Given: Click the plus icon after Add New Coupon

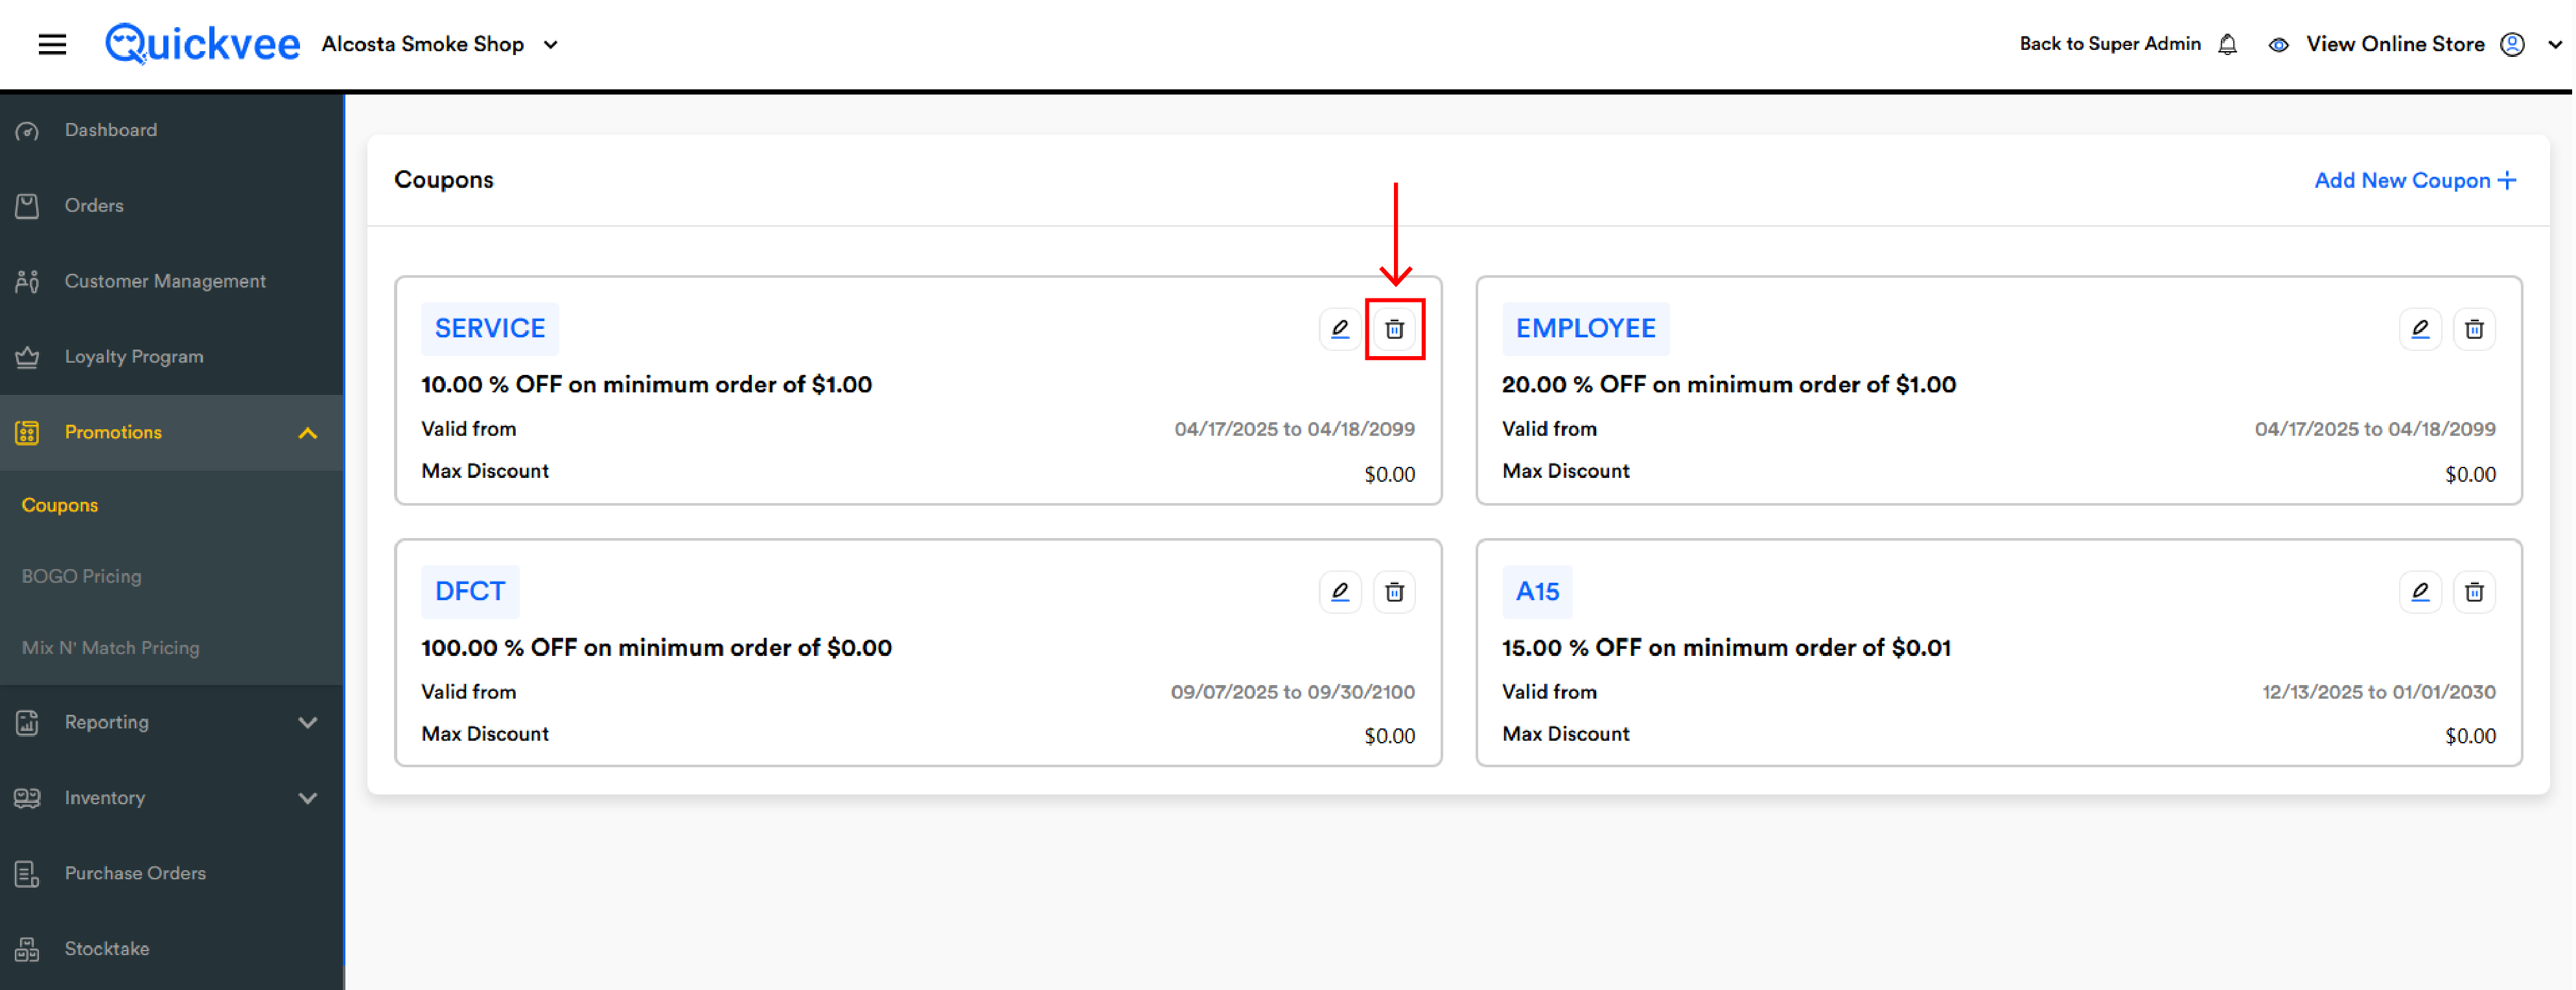Looking at the screenshot, I should pos(2506,181).
